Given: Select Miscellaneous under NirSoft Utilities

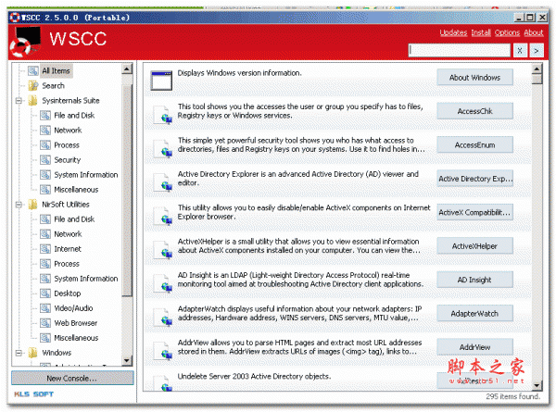Looking at the screenshot, I should (76, 338).
